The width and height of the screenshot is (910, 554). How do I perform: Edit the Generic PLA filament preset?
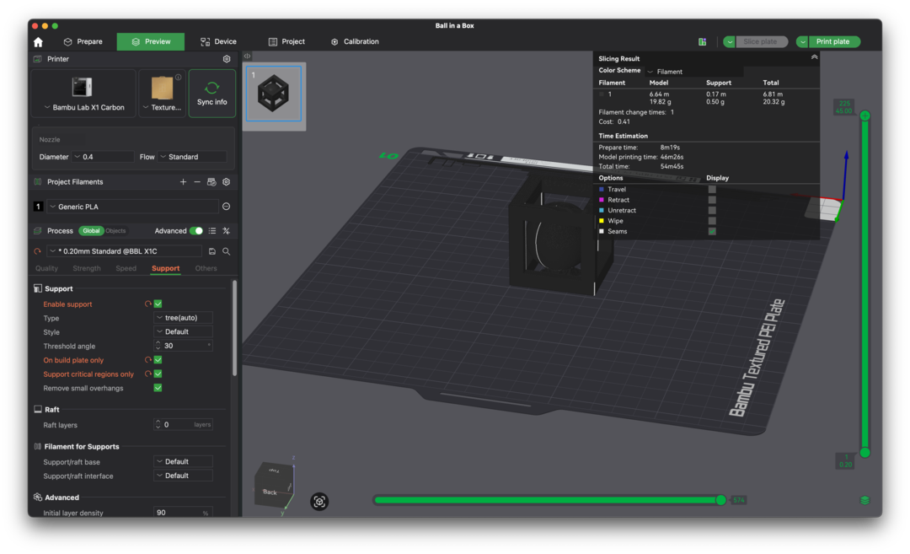pos(227,206)
